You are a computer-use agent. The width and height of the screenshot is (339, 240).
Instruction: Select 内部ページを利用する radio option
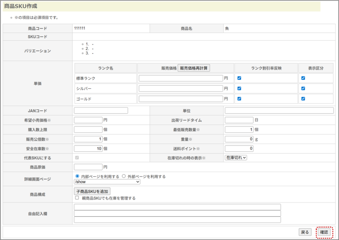tap(77, 176)
